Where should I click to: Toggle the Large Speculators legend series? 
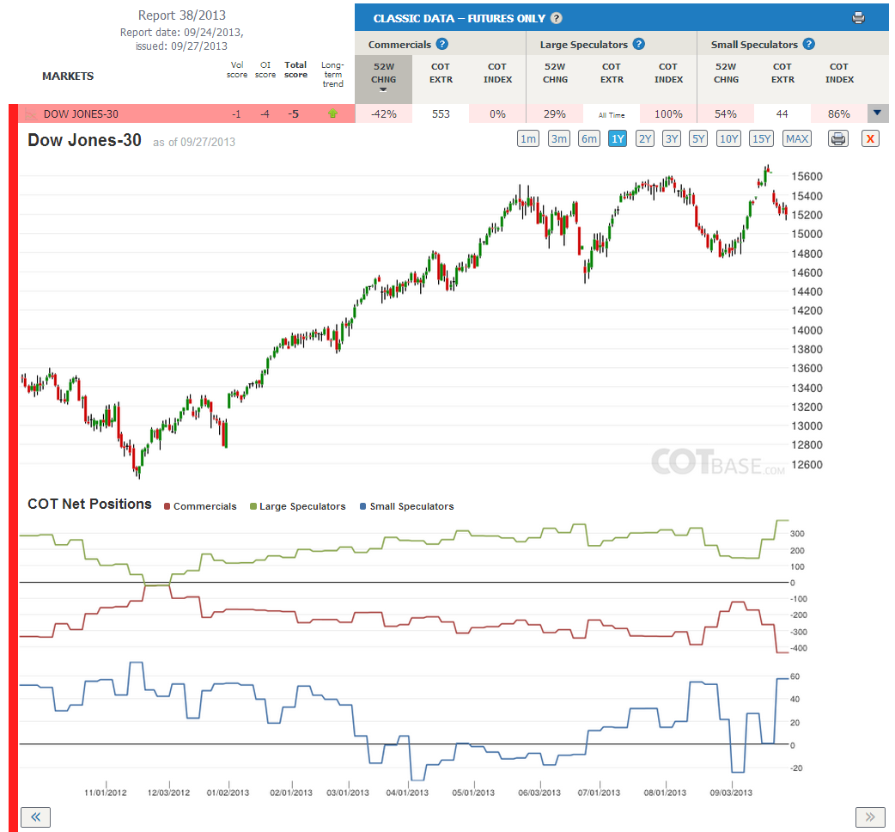[298, 506]
